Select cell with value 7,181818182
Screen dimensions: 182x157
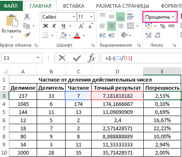[x=117, y=96]
